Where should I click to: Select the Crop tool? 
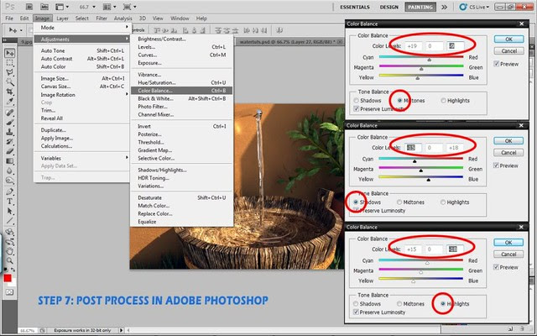tap(9, 92)
